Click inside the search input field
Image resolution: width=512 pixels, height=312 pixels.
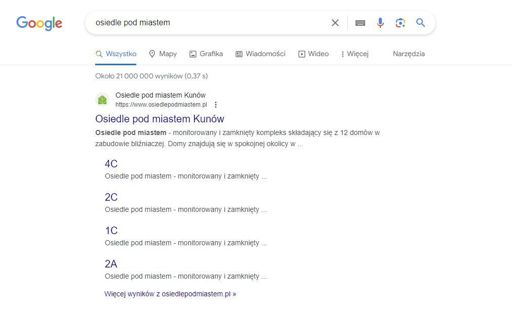click(203, 23)
